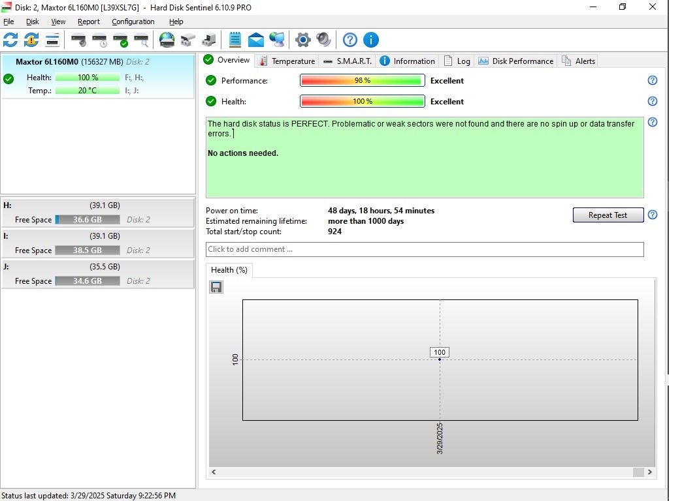Screen dimensions: 682x501
Task: Click green check icon next to Performance
Action: click(x=211, y=80)
